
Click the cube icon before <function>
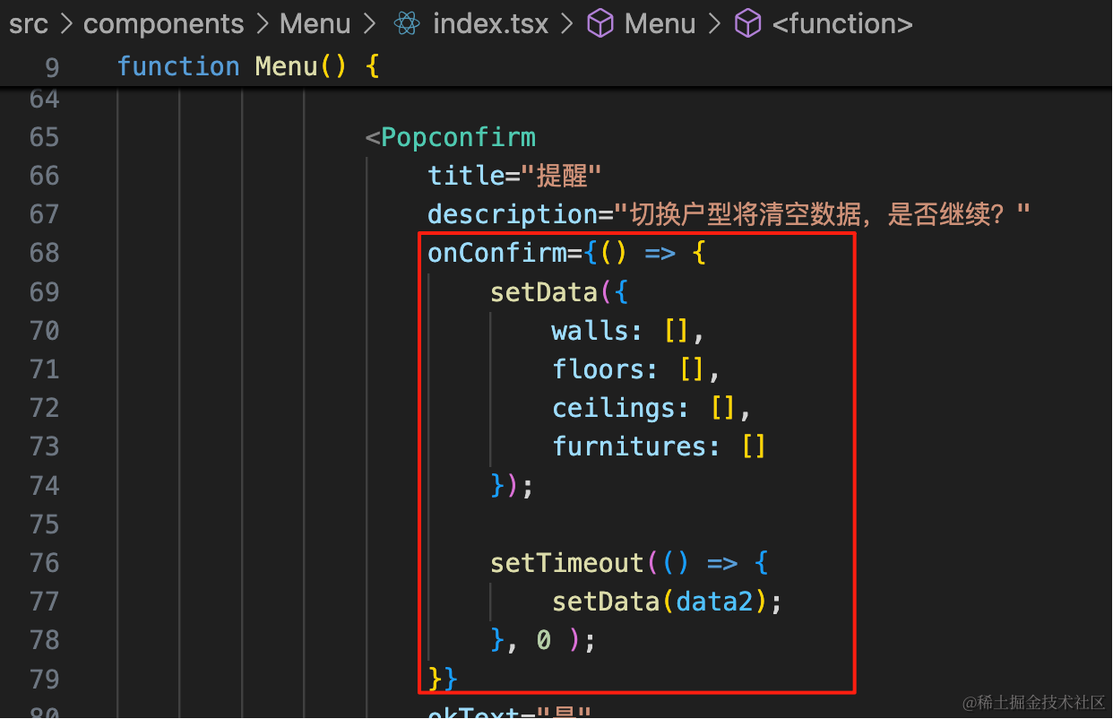coord(747,24)
